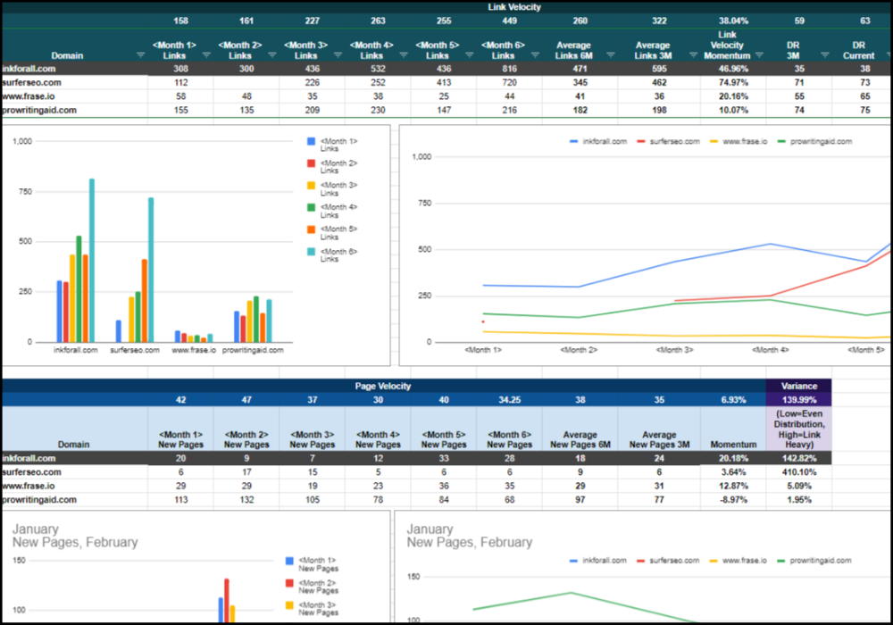The height and width of the screenshot is (625, 893).
Task: Select prowritingaid.com momentum cell 10.07%
Action: tap(733, 111)
